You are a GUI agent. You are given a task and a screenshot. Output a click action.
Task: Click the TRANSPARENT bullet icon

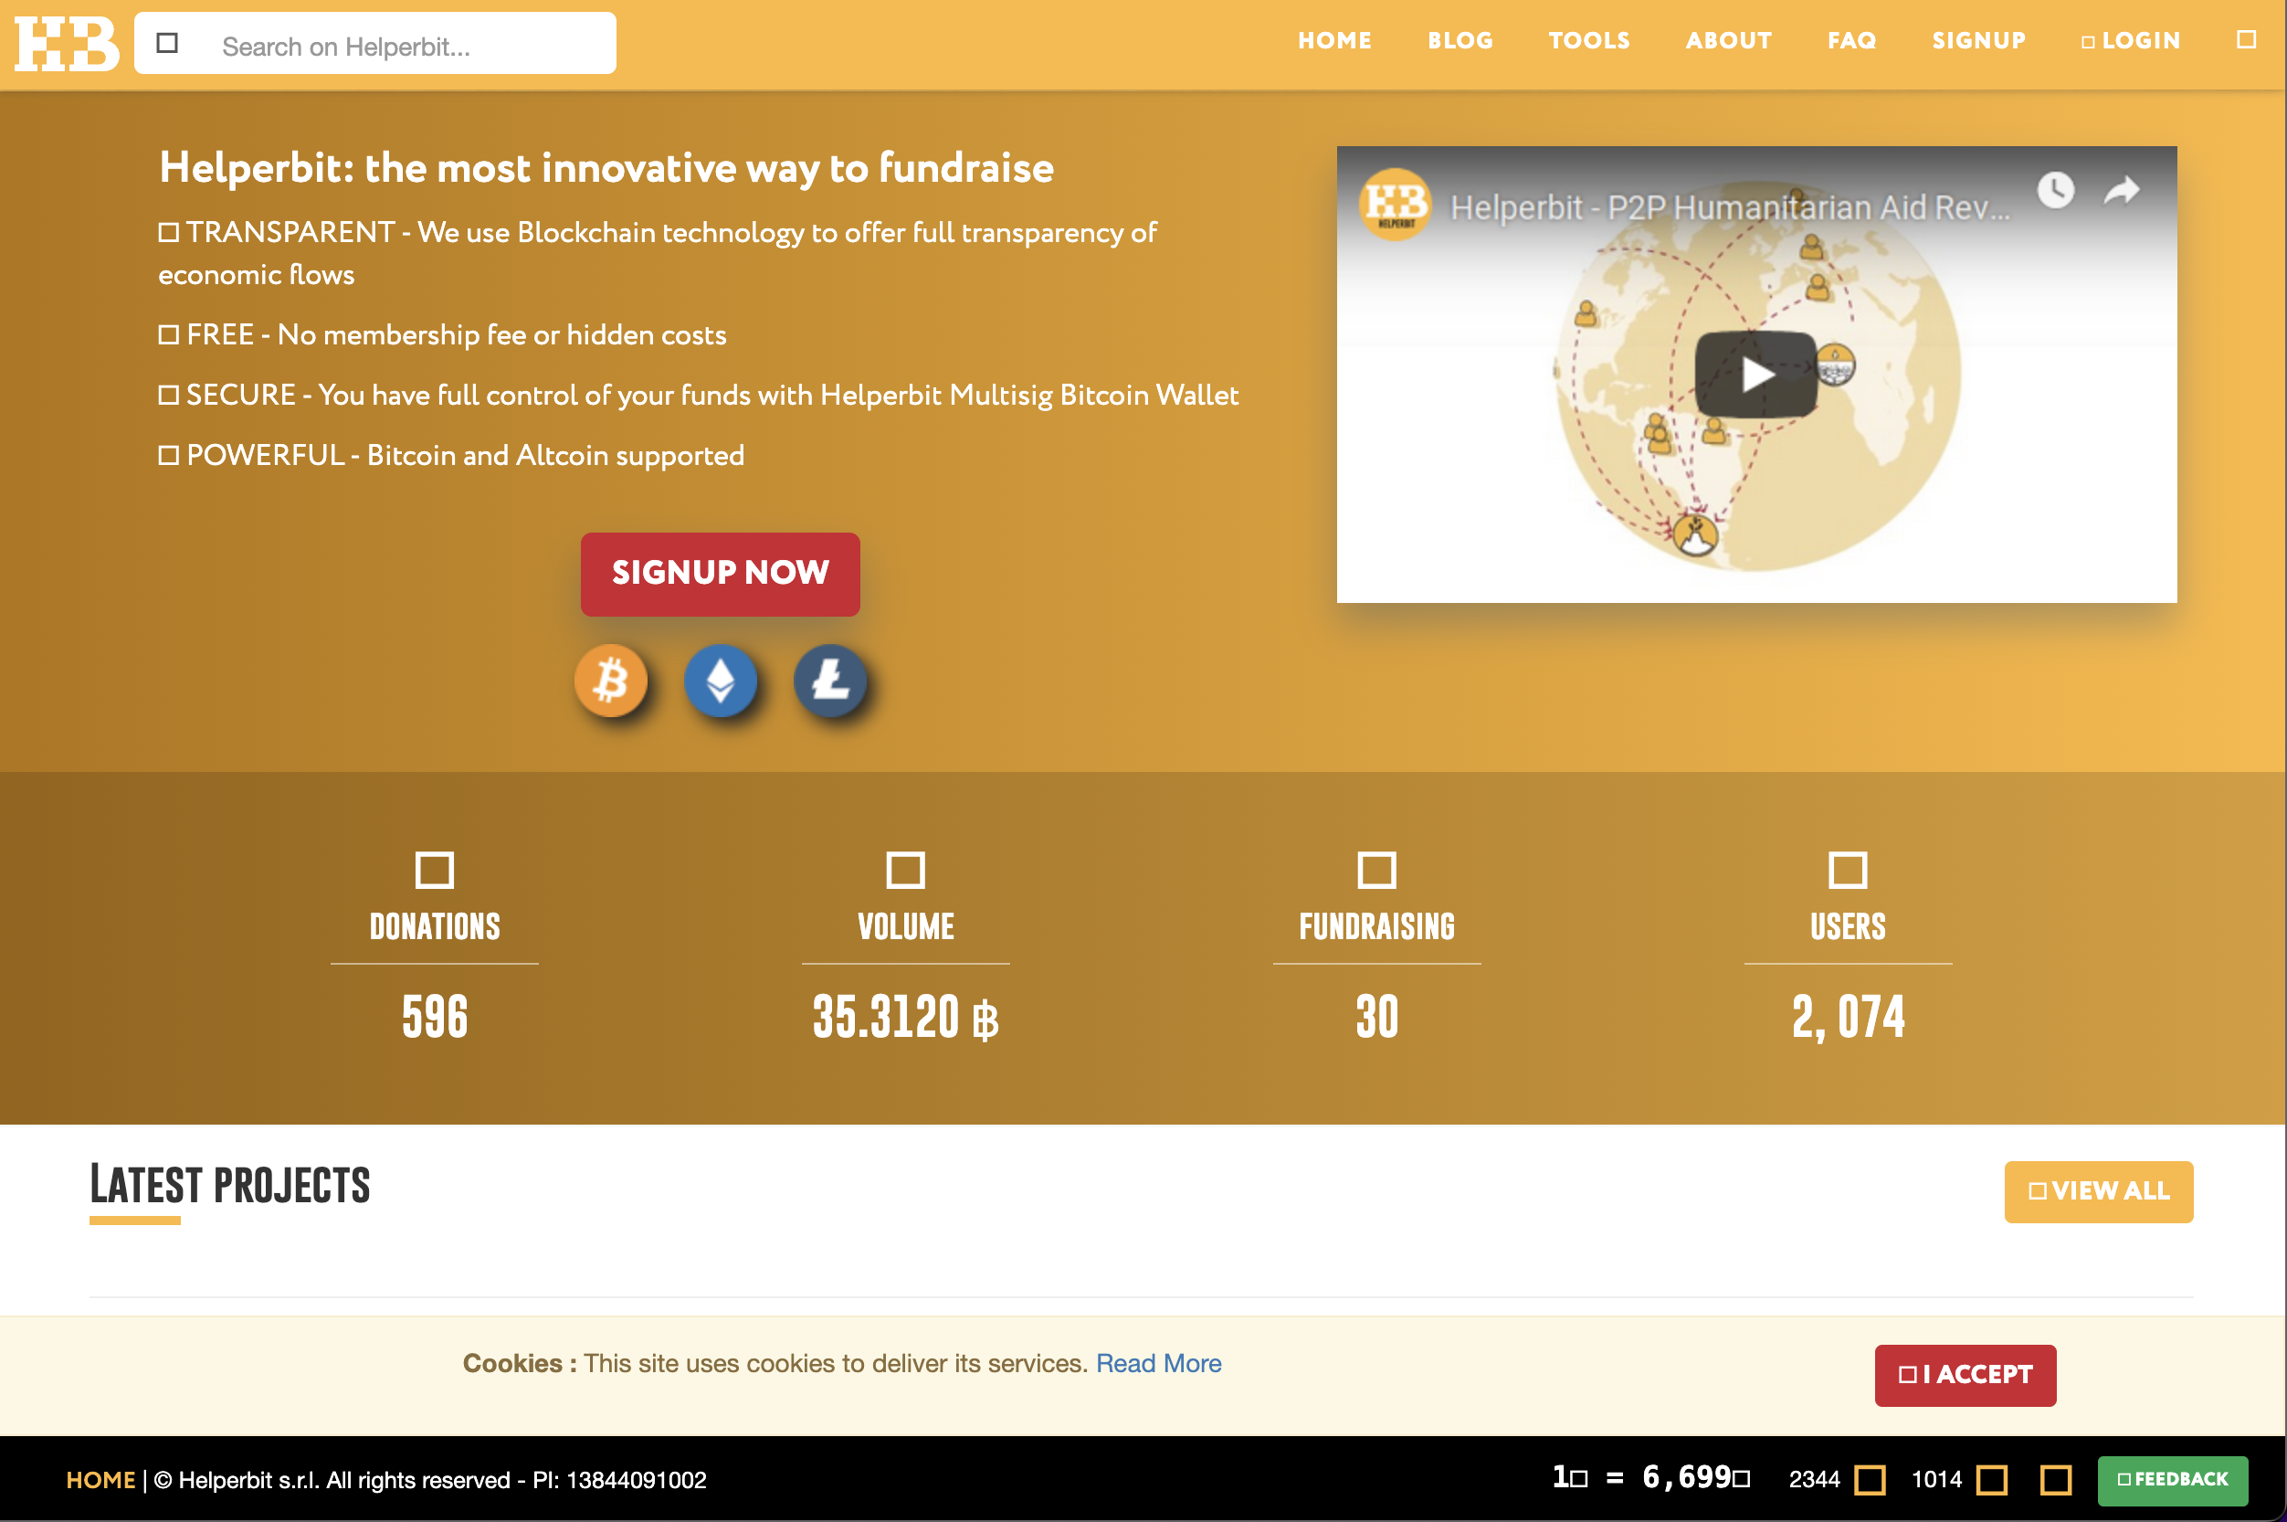pyautogui.click(x=169, y=233)
